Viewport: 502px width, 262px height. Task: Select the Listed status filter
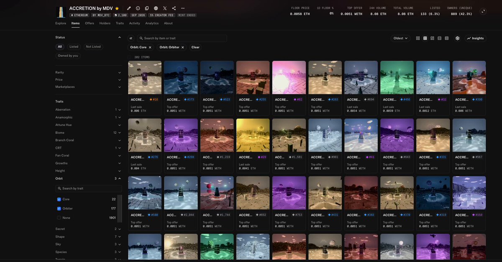(74, 46)
